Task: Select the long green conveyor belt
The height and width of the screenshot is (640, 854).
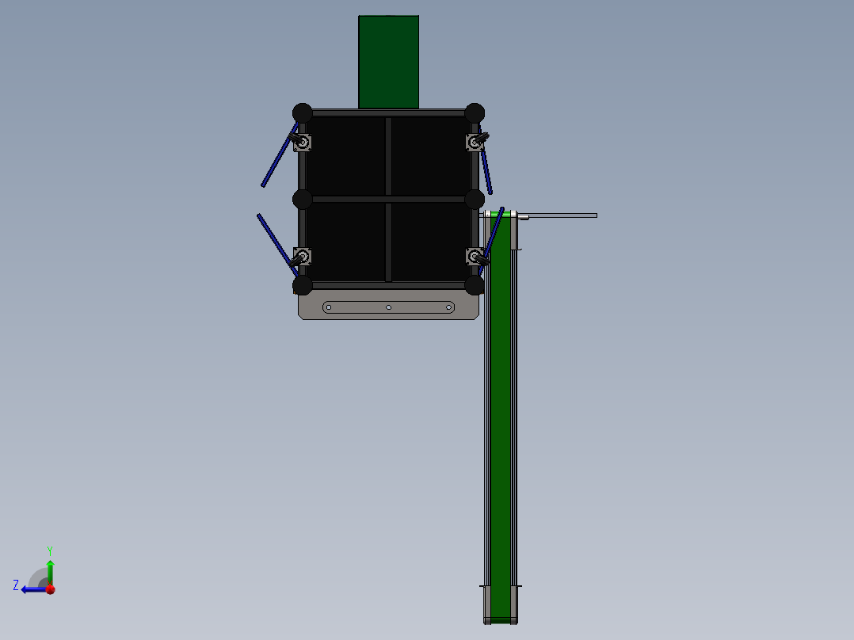Action: [501, 417]
